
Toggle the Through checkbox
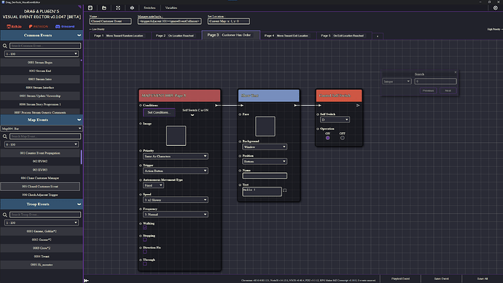145,264
